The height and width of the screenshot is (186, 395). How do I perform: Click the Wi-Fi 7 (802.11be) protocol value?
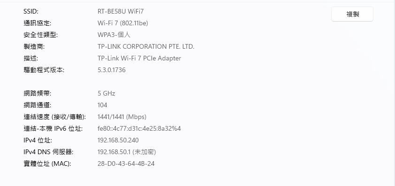(x=123, y=23)
